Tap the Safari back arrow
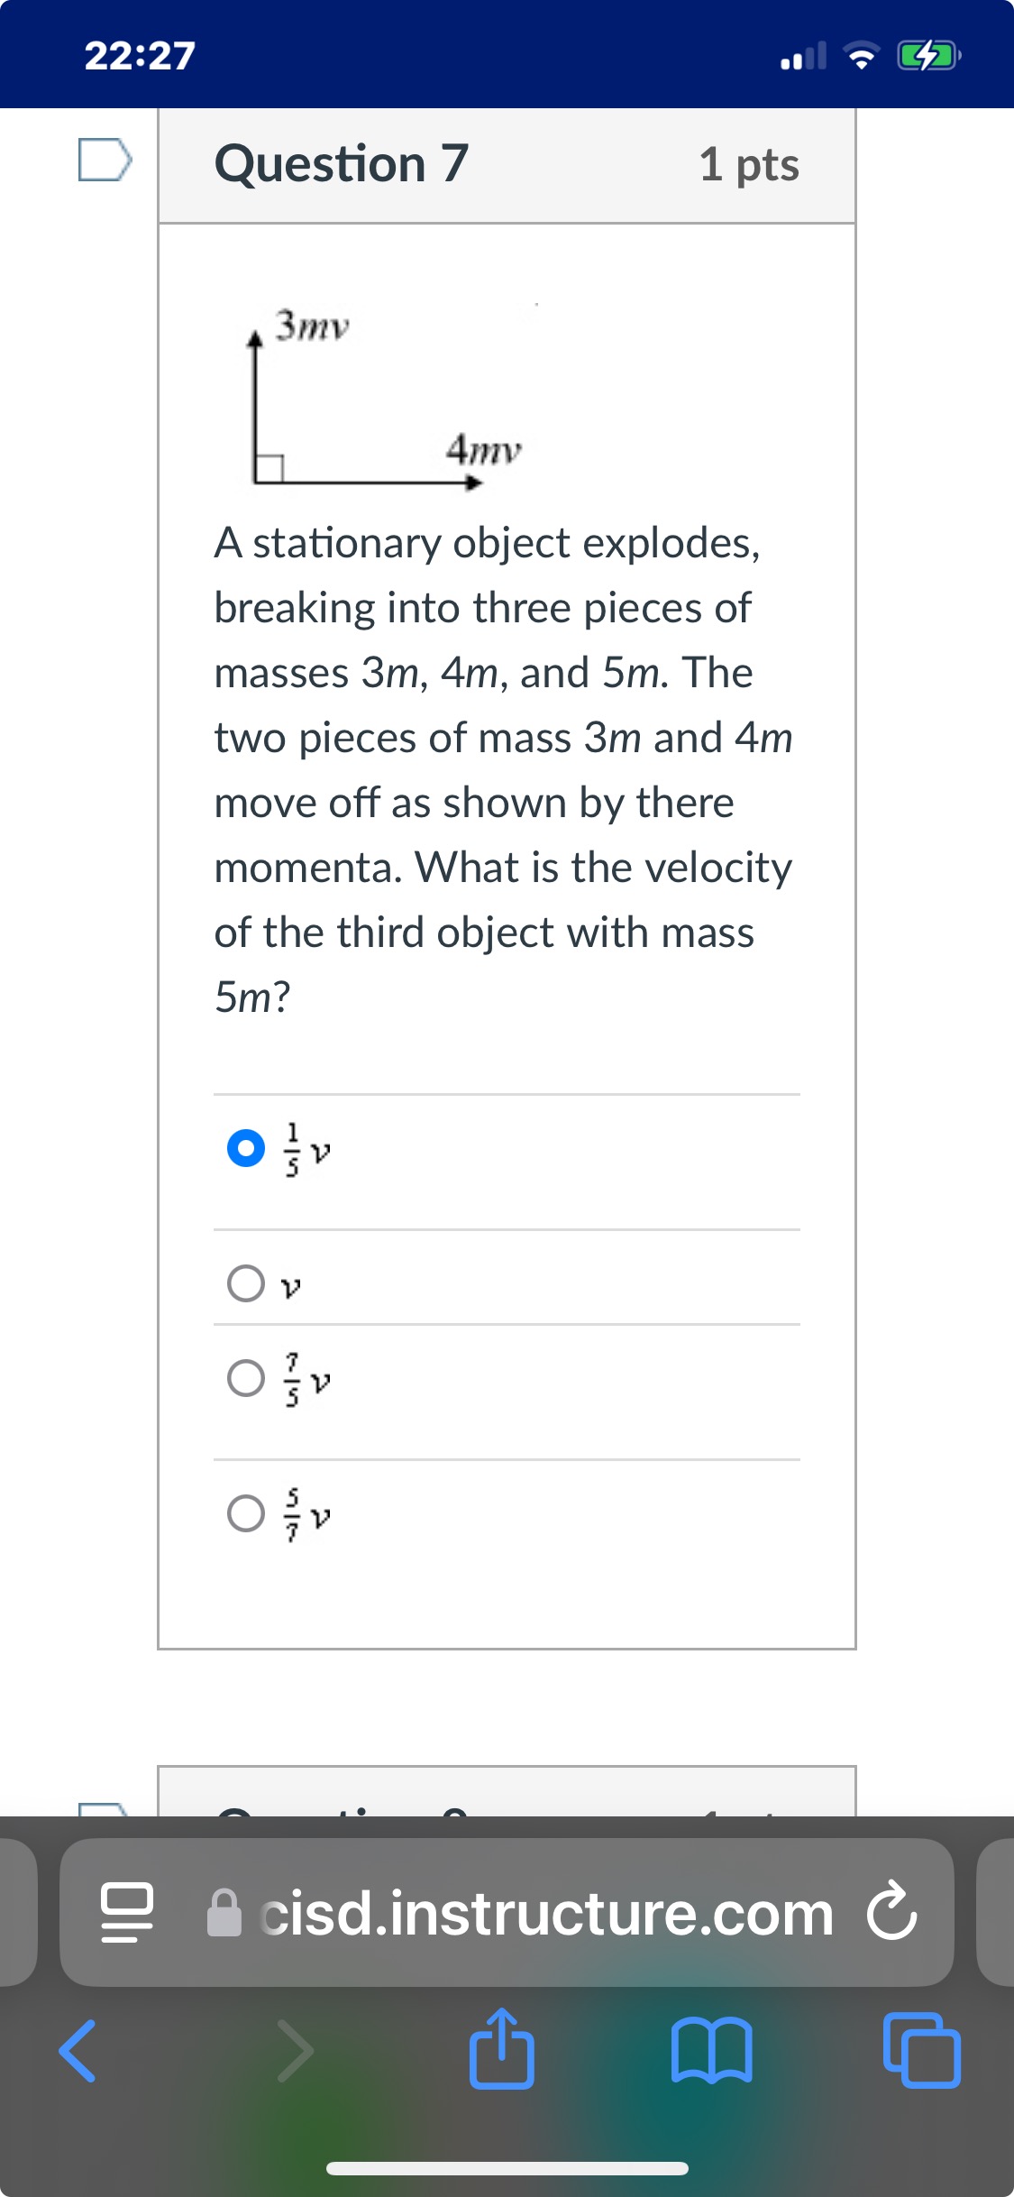The width and height of the screenshot is (1014, 2197). coord(78,2050)
